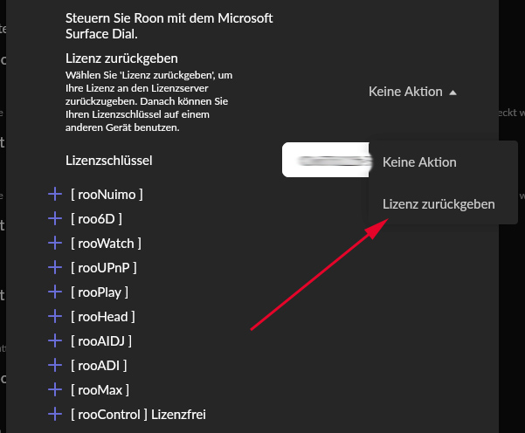Open rooPlay via its plus icon
This screenshot has width=525, height=433.
[55, 292]
